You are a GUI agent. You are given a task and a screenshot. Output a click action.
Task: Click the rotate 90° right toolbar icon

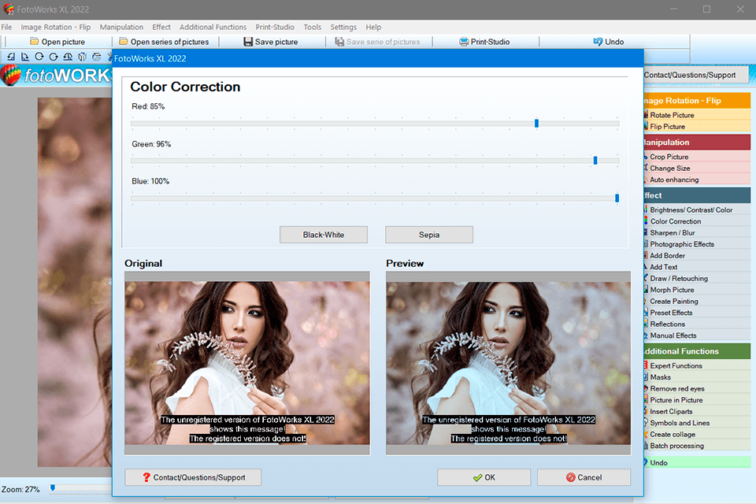[x=25, y=57]
